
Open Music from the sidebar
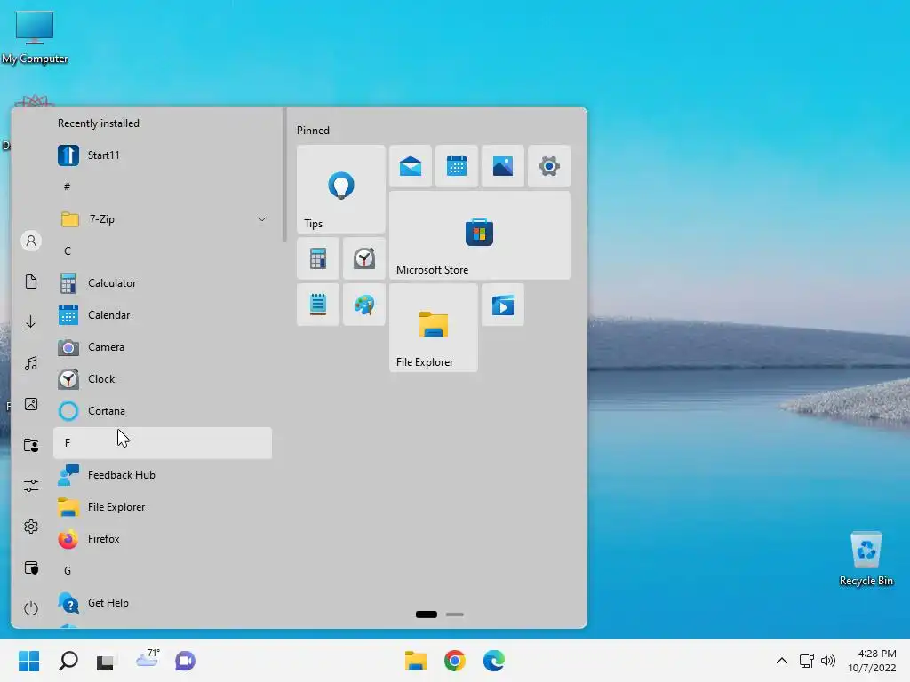[31, 363]
